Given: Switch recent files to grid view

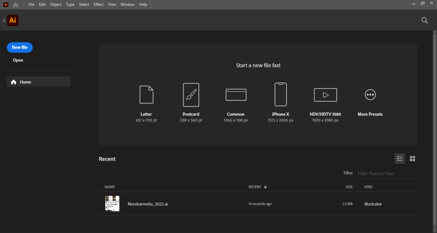Looking at the screenshot, I should (x=412, y=159).
